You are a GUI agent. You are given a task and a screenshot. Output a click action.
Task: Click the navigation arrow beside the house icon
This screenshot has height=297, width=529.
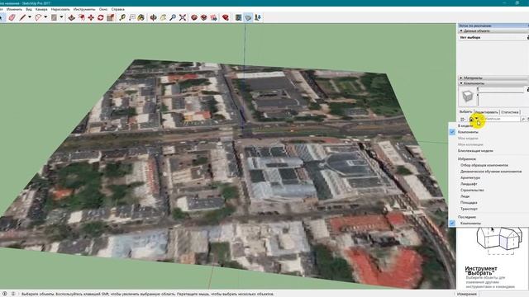tap(476, 119)
